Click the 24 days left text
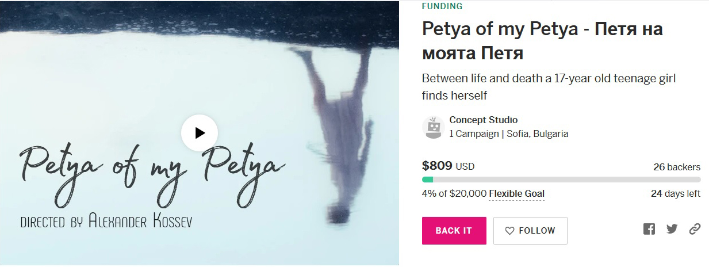 pos(675,193)
